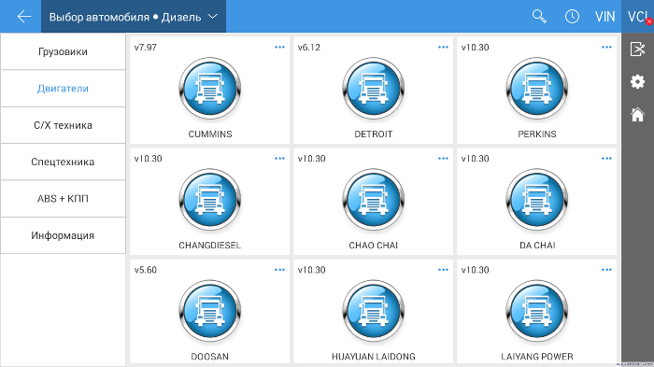Open the CUMMINS truck icon
The width and height of the screenshot is (654, 367).
[210, 89]
